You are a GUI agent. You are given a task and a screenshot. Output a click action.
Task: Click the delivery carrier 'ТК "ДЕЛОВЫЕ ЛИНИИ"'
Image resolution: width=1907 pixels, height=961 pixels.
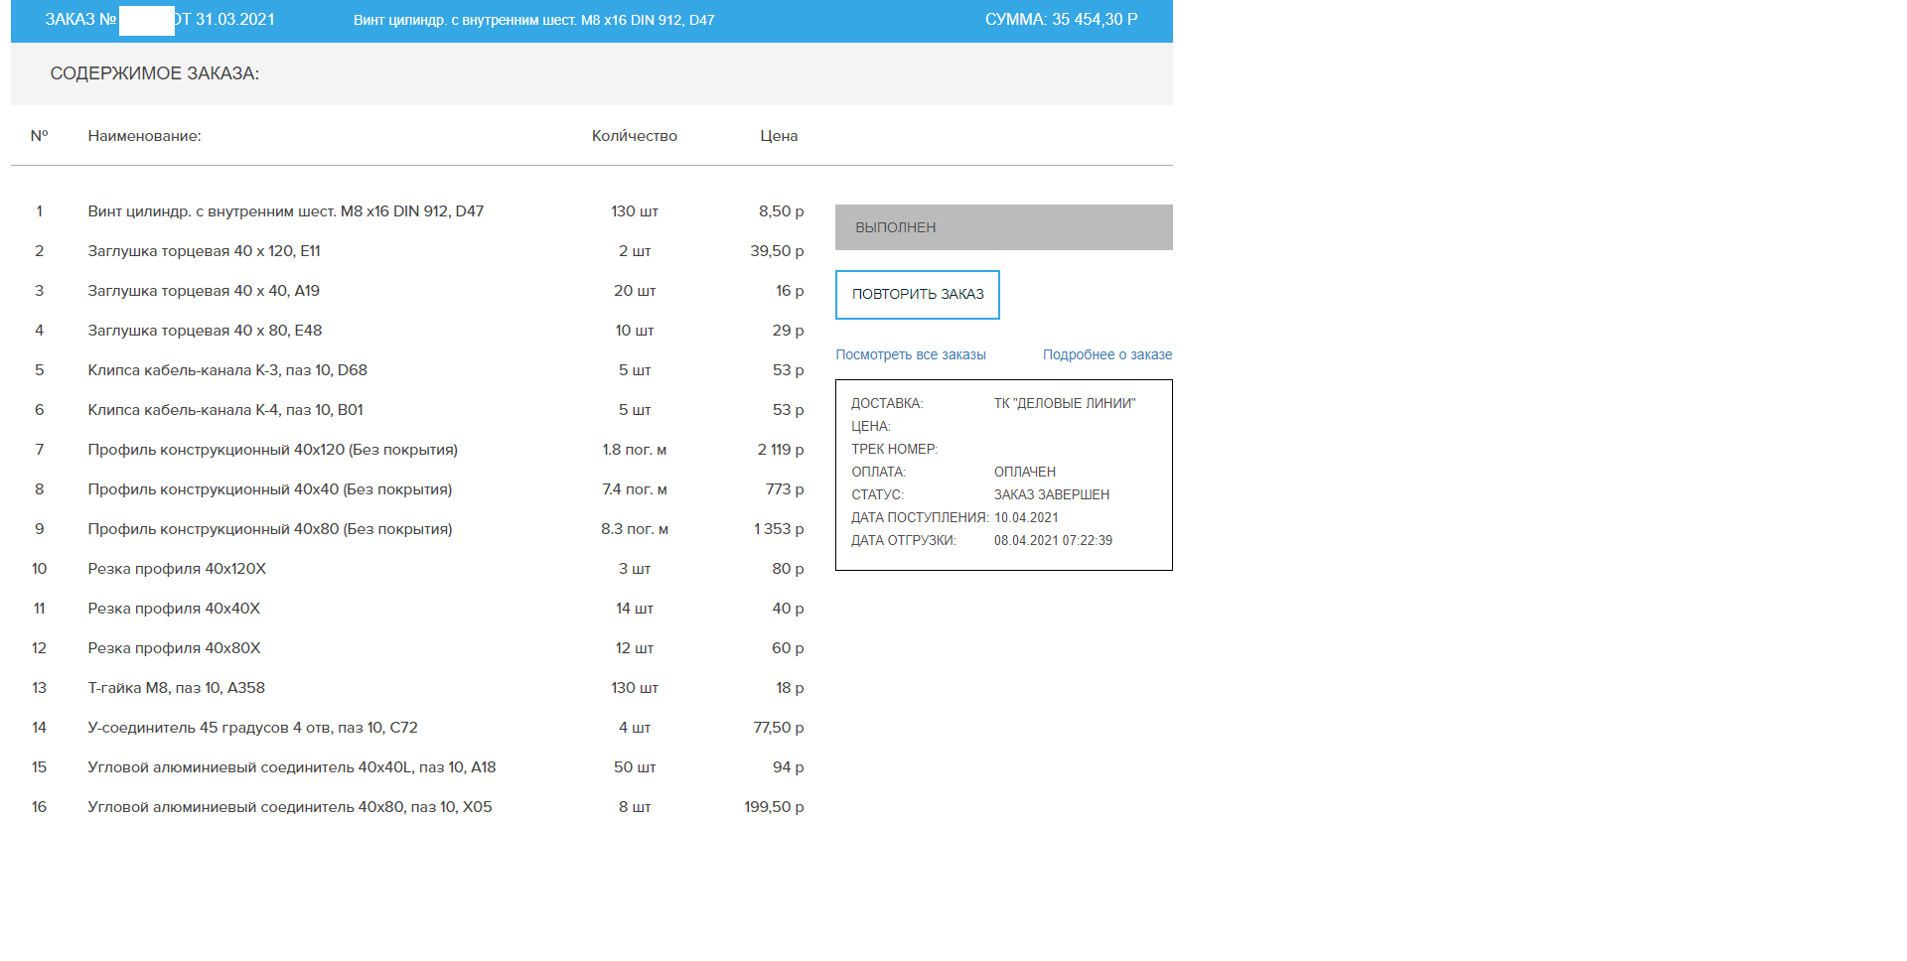click(x=1065, y=403)
